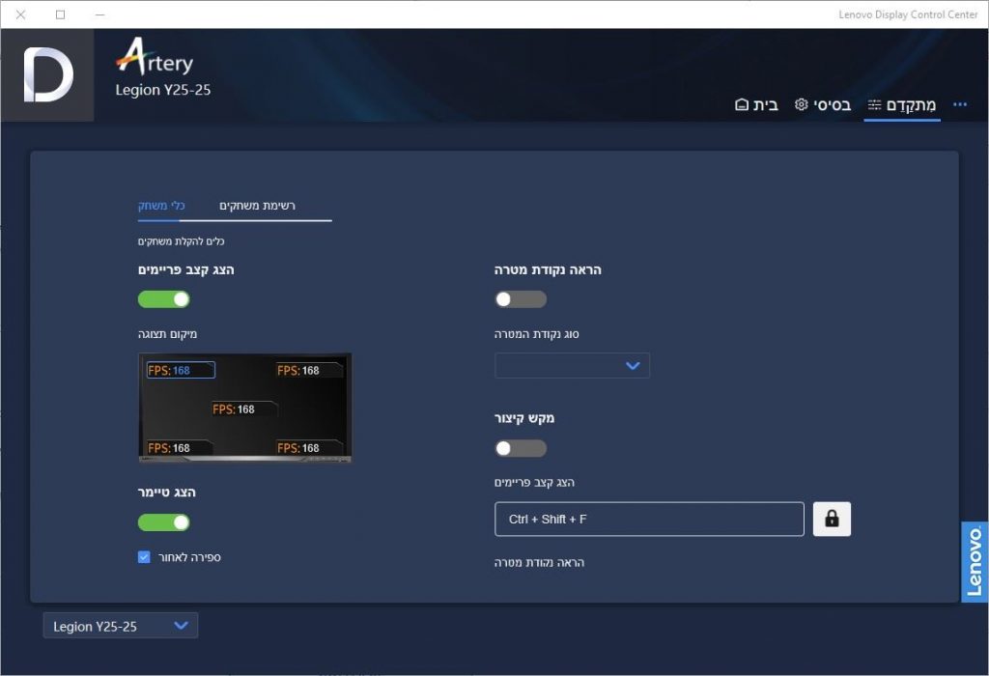Close the Lenovo Display Control Center window
This screenshot has height=676, width=989.
click(x=21, y=14)
